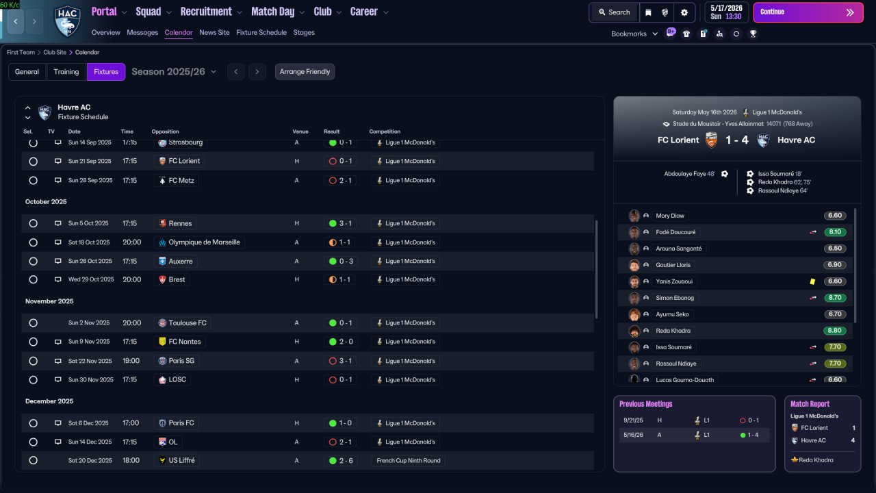Select the US Liffré fixture radio button
876x493 pixels.
tap(33, 461)
